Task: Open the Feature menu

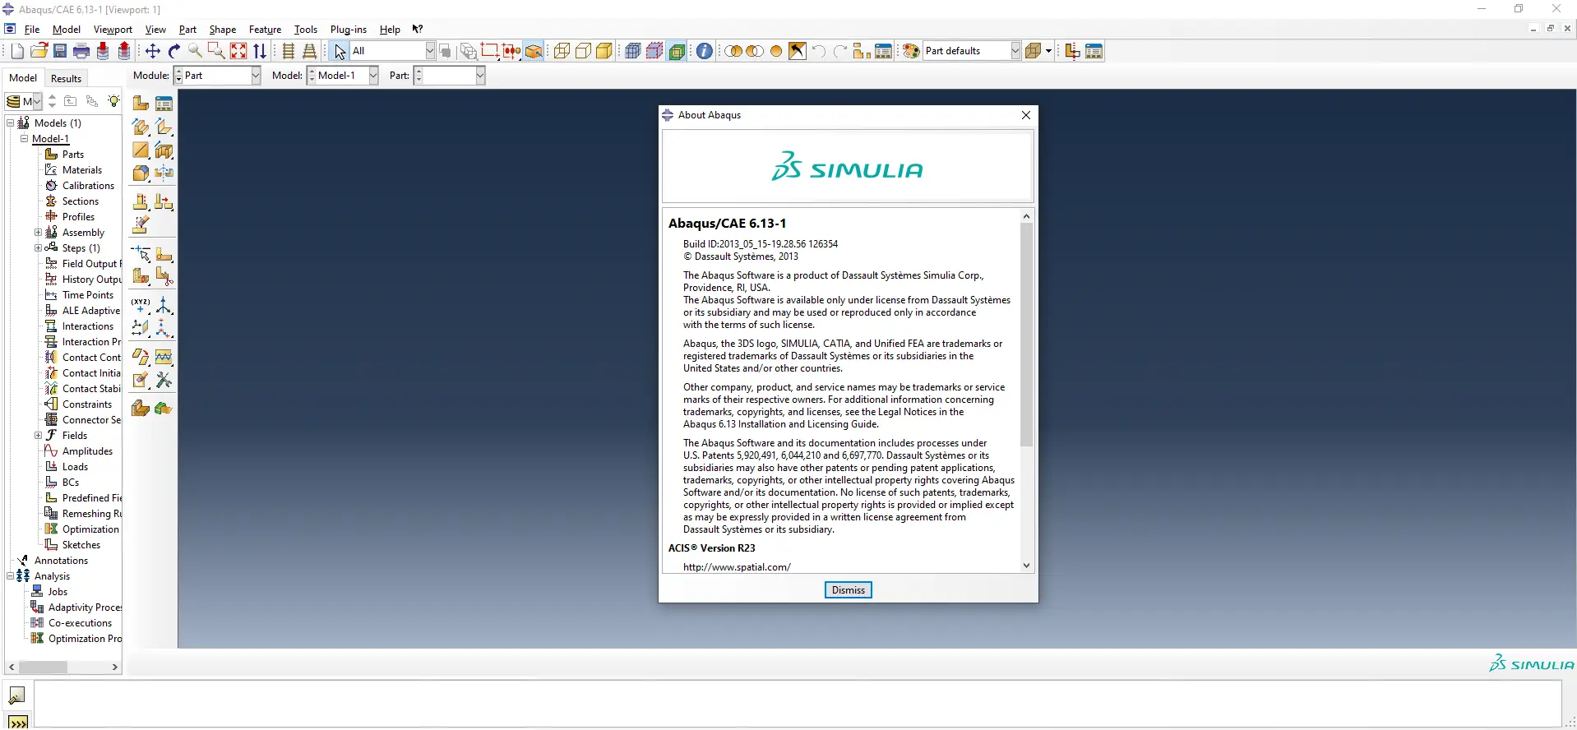Action: [265, 30]
